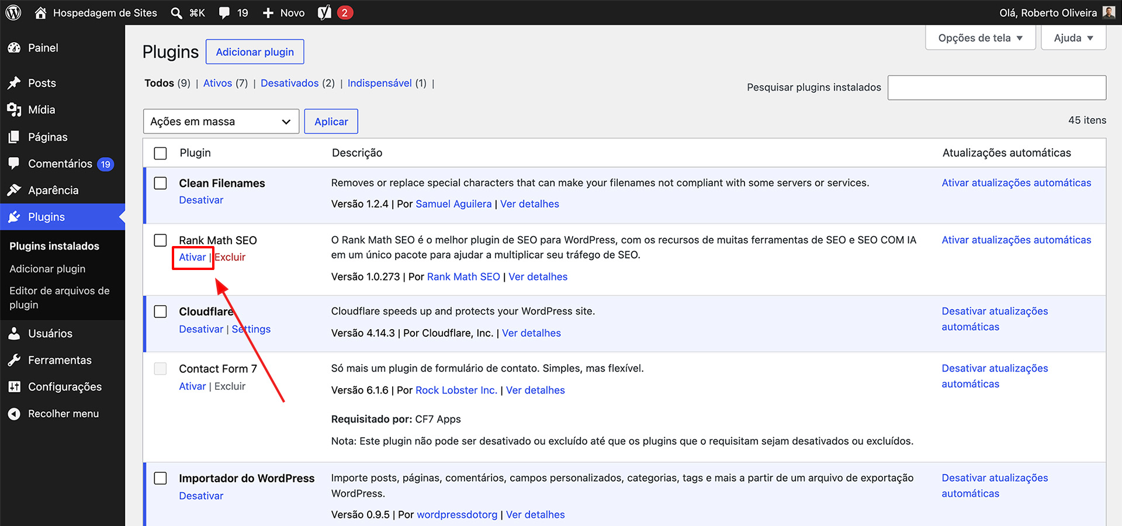Toggle the select-all plugins checkbox in header
The width and height of the screenshot is (1122, 526).
(160, 153)
